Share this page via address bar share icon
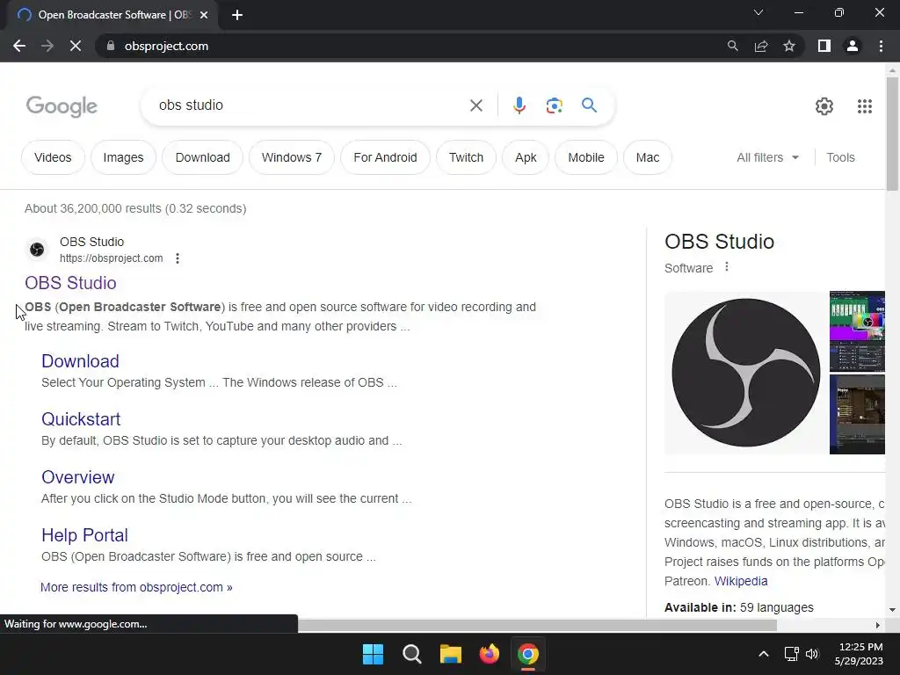 [761, 46]
